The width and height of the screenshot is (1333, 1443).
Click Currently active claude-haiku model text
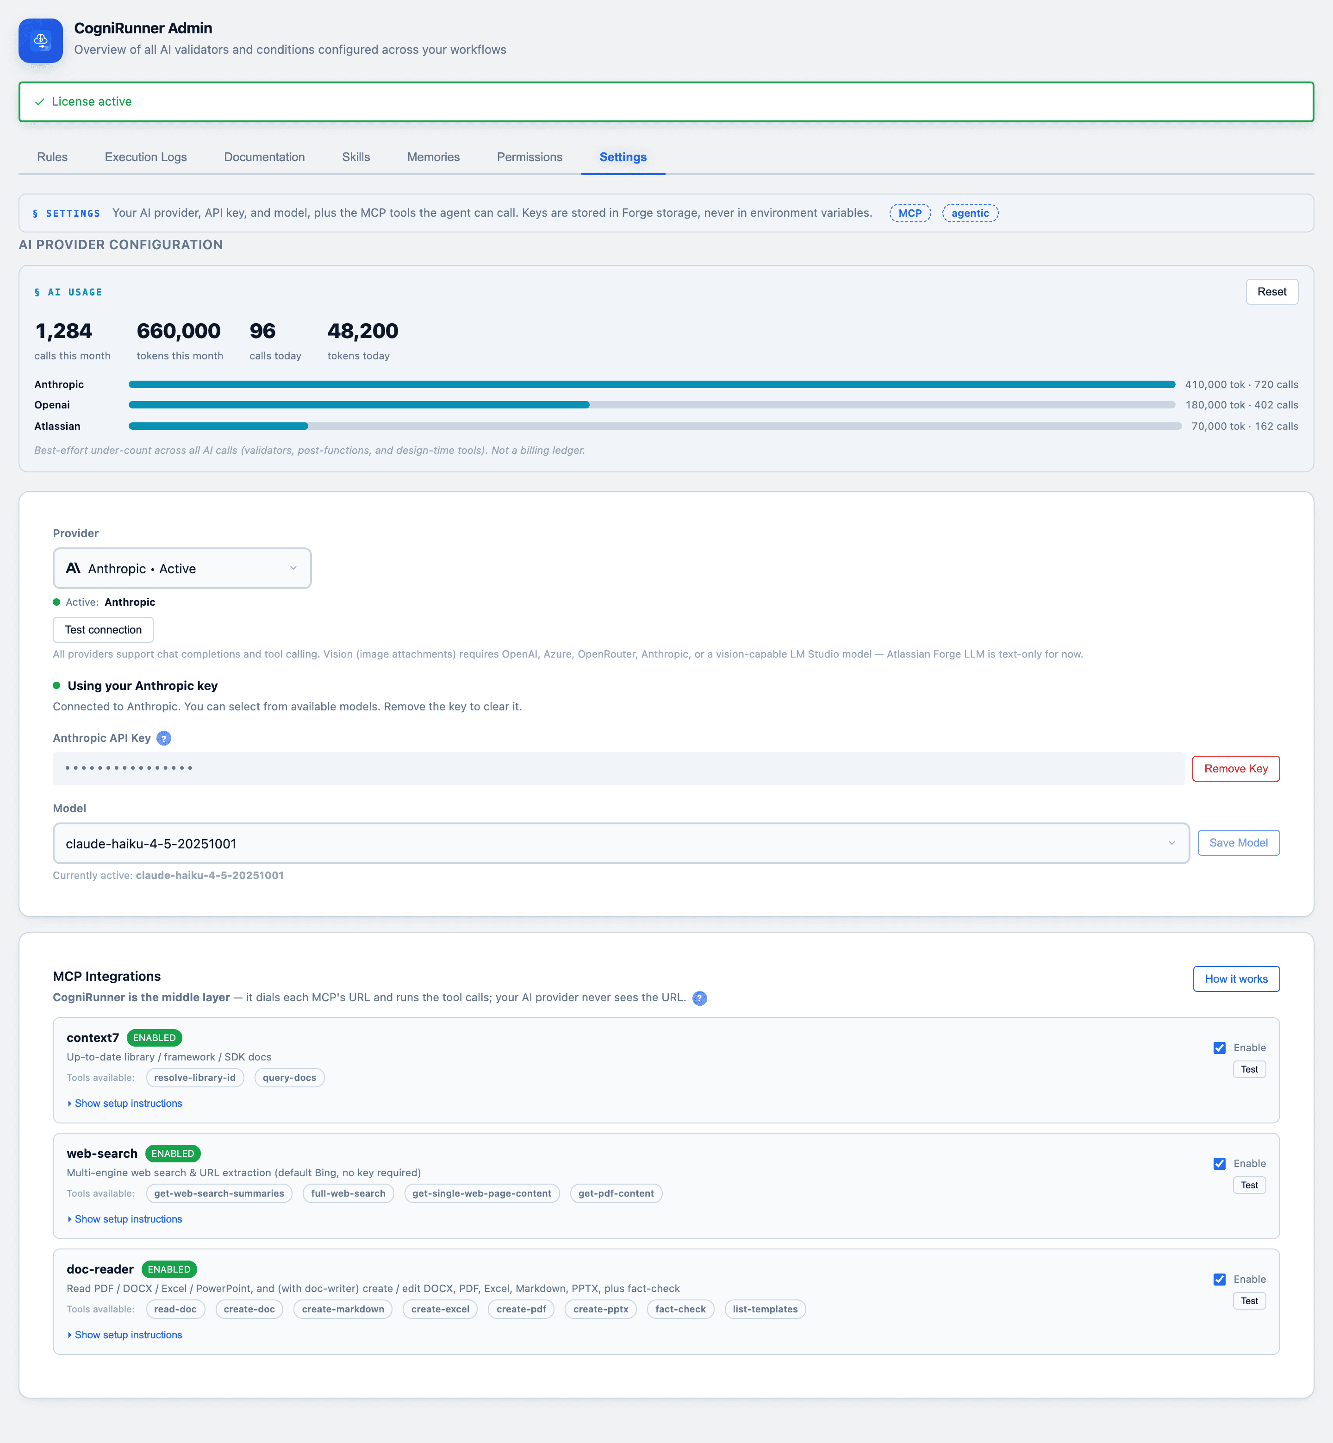click(168, 875)
